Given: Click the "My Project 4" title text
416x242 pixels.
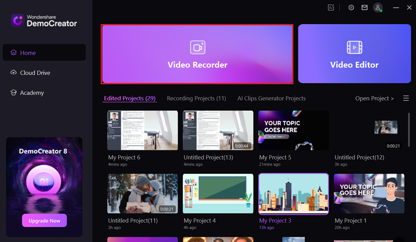Looking at the screenshot, I should (x=200, y=221).
